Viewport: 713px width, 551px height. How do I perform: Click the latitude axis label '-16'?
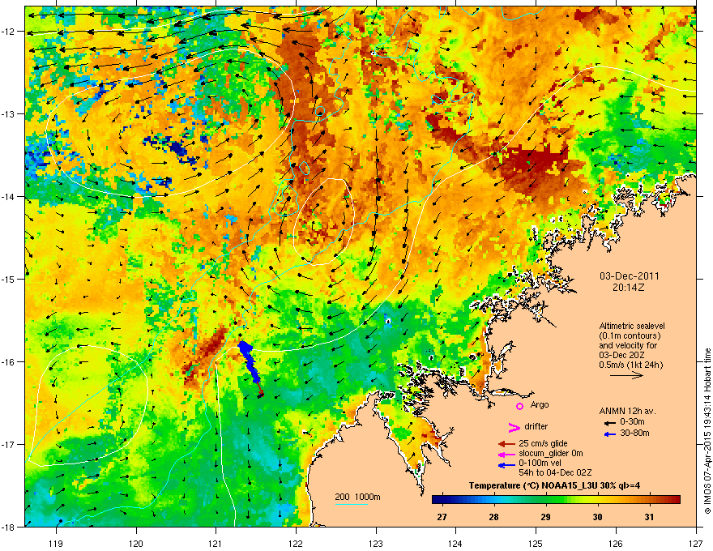(x=9, y=361)
